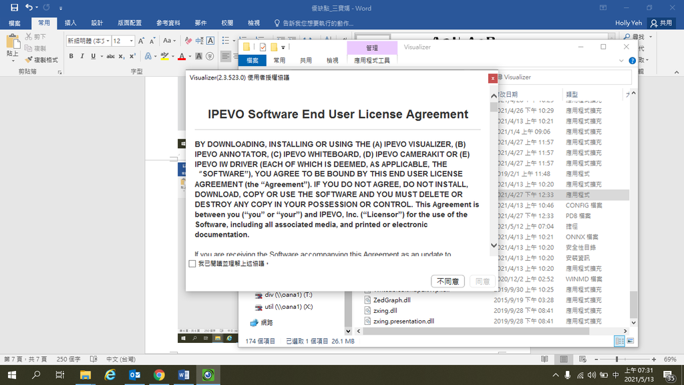Apply a character border to text
Image resolution: width=684 pixels, height=385 pixels.
(210, 41)
